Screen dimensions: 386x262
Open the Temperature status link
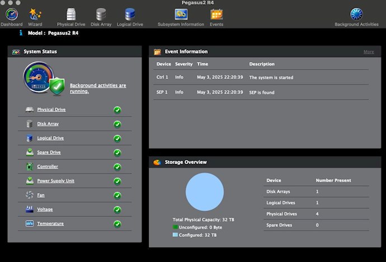[x=50, y=224]
